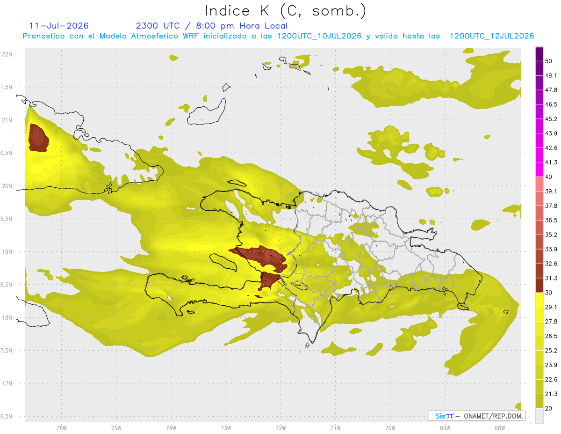This screenshot has height=434, width=561.
Task: Click the longitude label "70W"
Action: click(x=390, y=428)
